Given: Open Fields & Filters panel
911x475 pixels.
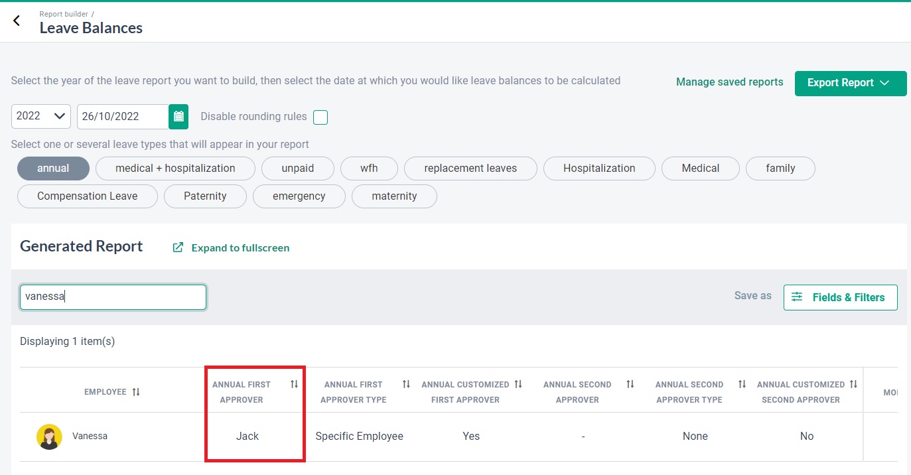Looking at the screenshot, I should (x=840, y=297).
